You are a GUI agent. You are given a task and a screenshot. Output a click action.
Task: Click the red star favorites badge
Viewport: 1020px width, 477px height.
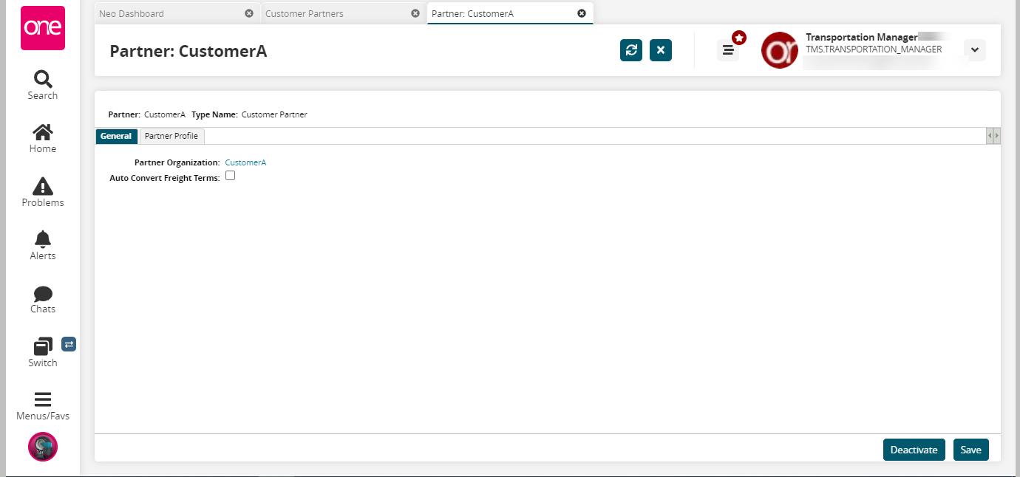tap(739, 38)
